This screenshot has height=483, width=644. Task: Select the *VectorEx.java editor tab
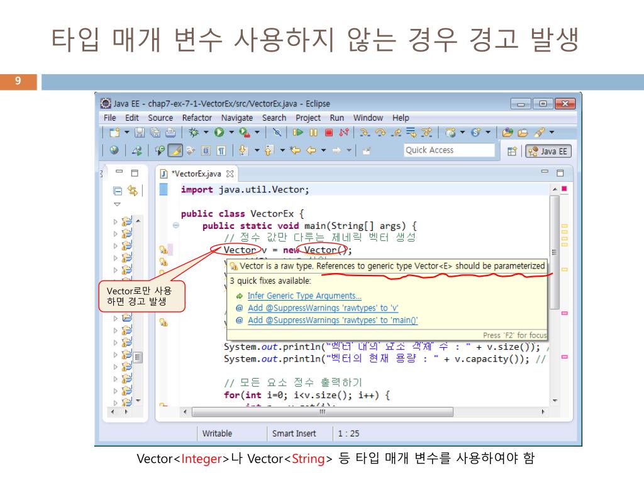tap(196, 174)
